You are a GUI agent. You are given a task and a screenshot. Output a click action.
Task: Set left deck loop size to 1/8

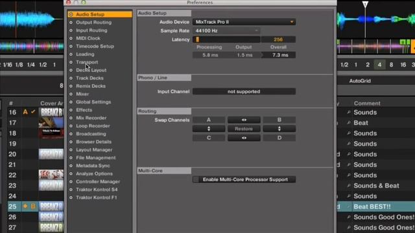pyautogui.click(x=19, y=65)
